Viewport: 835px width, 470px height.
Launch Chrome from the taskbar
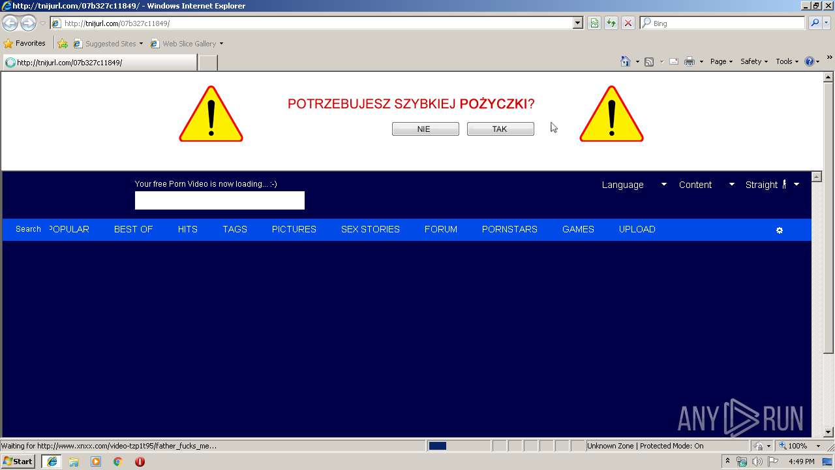[117, 462]
